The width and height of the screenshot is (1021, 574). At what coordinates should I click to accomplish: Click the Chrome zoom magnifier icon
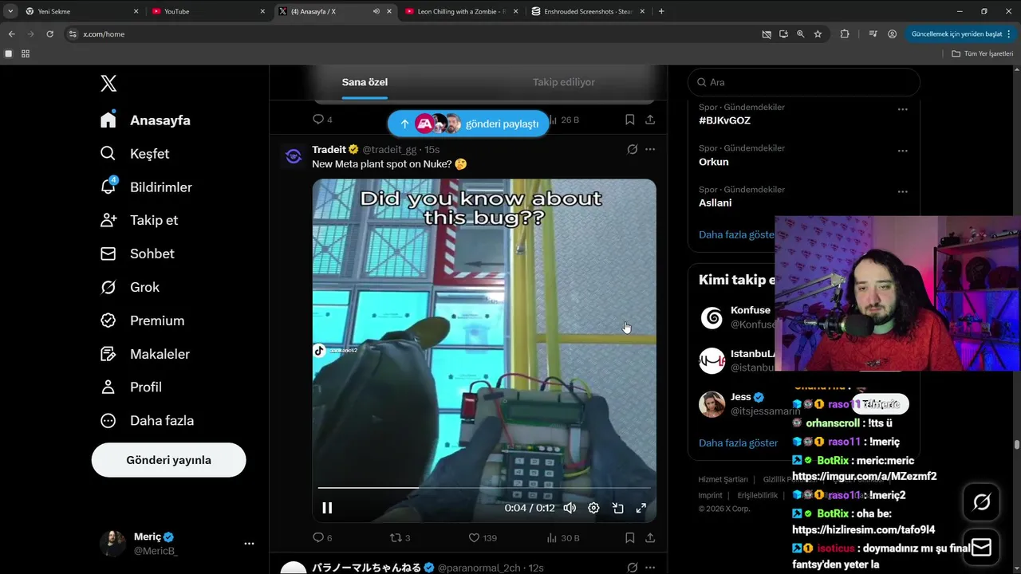pos(800,34)
